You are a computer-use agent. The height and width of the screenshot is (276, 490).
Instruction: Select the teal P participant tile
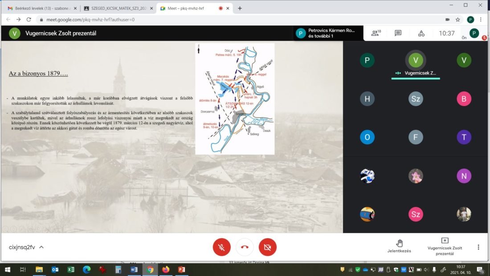click(367, 60)
